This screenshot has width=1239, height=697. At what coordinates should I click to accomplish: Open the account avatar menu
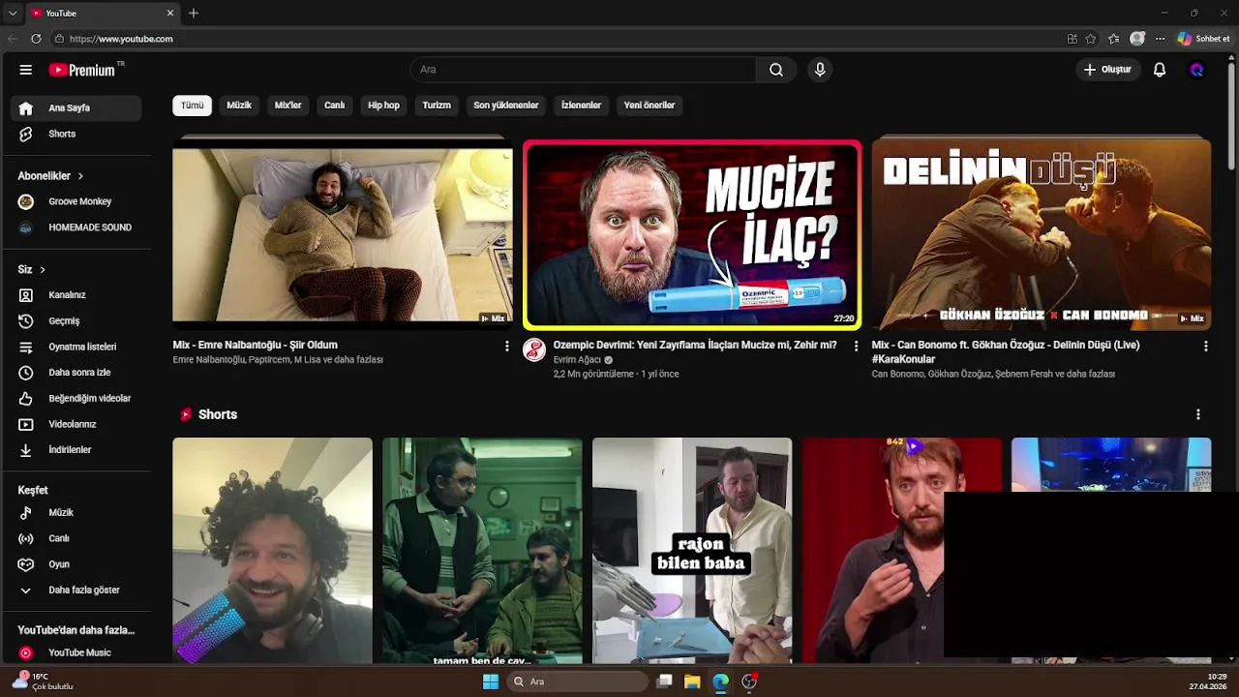point(1196,70)
